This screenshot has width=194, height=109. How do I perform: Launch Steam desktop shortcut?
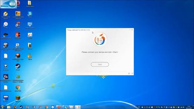[18, 67]
